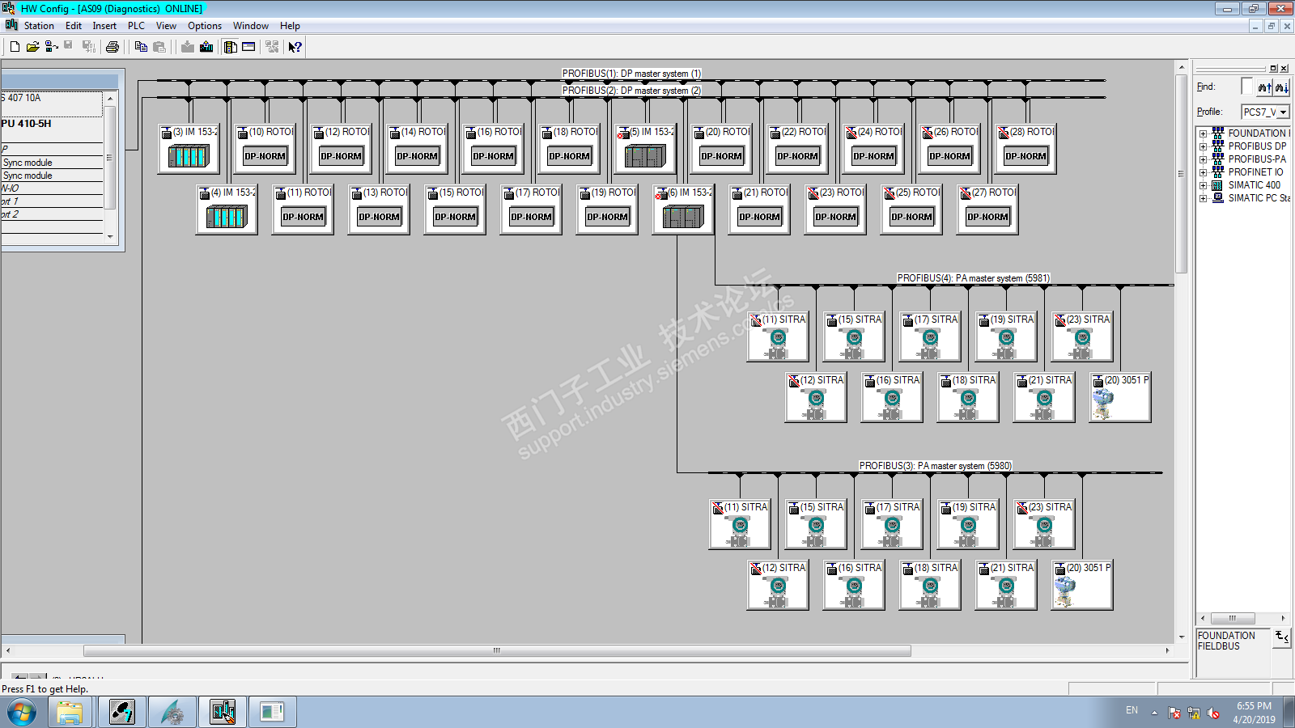Open the Edit menu
The height and width of the screenshot is (728, 1295).
pos(74,26)
